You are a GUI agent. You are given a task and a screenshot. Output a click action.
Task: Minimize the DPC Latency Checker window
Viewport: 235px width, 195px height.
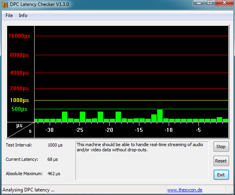[199, 3]
